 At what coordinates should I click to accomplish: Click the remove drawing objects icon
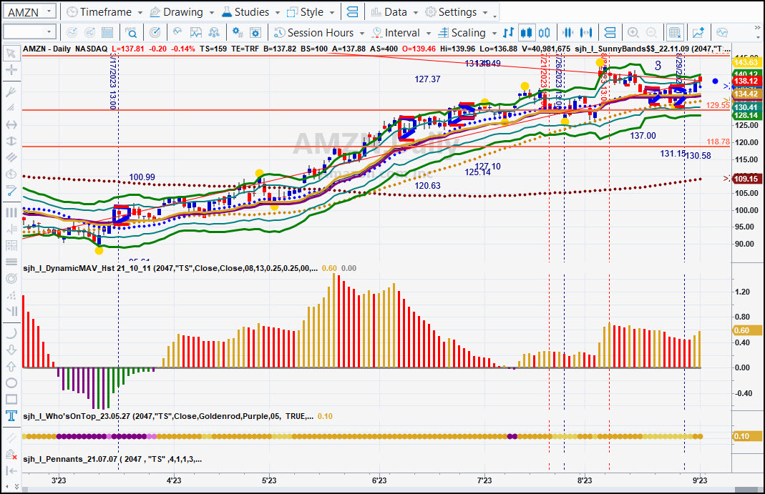pyautogui.click(x=11, y=455)
